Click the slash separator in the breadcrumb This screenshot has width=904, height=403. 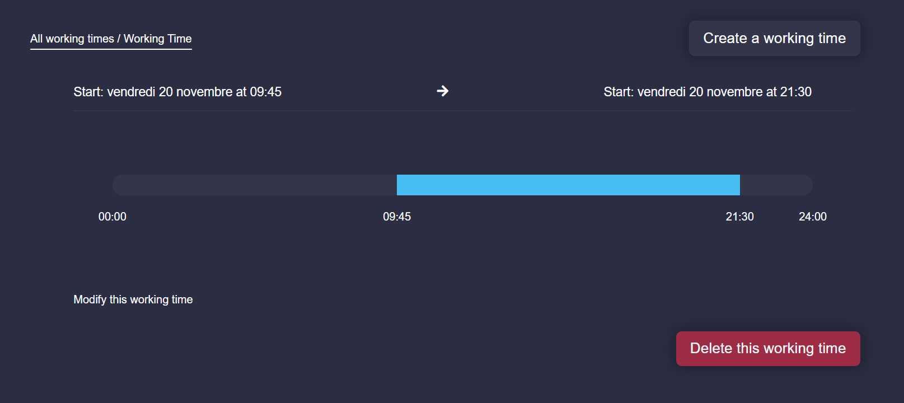119,39
